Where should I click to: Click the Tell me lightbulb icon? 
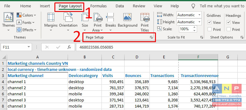(193, 6)
